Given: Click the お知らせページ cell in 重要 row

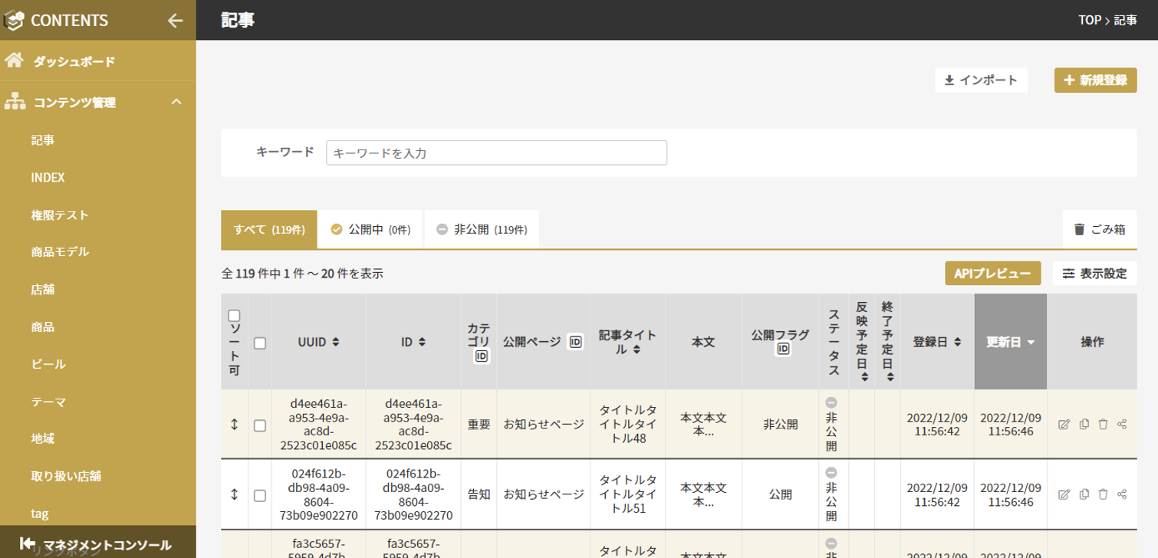Looking at the screenshot, I should [543, 424].
